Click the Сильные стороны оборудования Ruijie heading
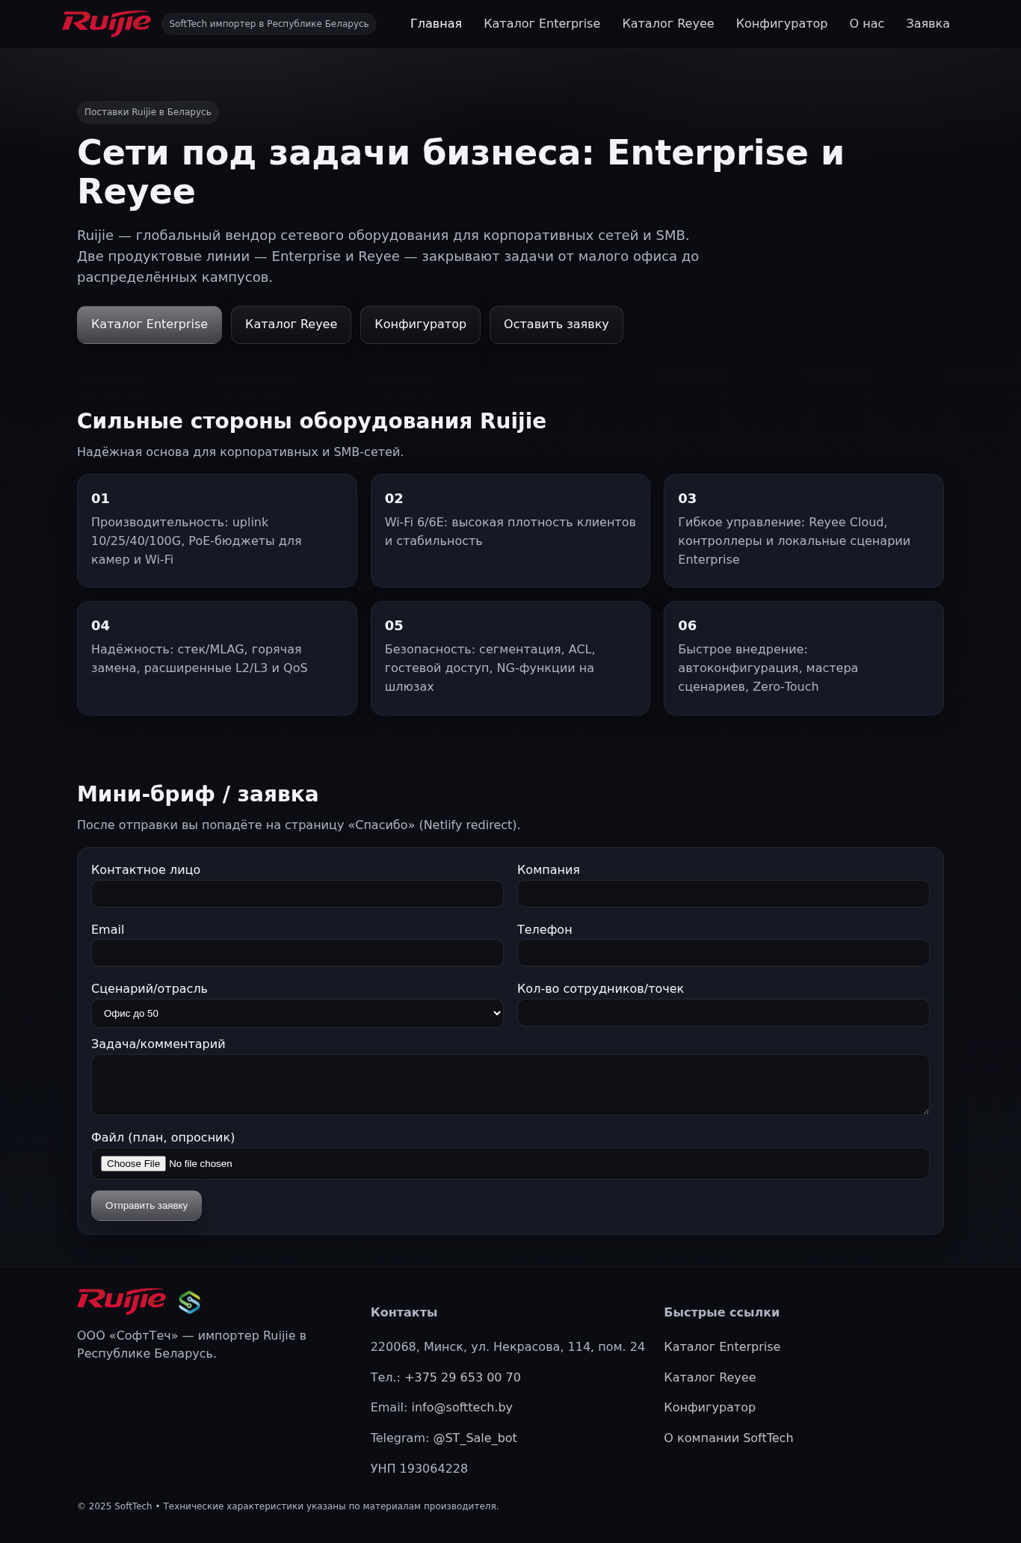1021x1543 pixels. coord(312,421)
